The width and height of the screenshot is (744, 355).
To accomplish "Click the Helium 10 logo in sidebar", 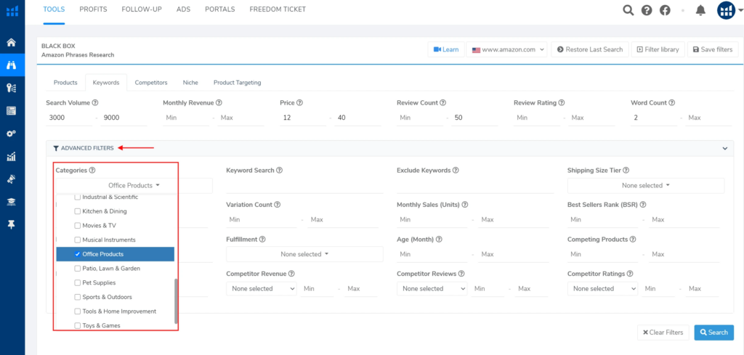I will point(12,11).
